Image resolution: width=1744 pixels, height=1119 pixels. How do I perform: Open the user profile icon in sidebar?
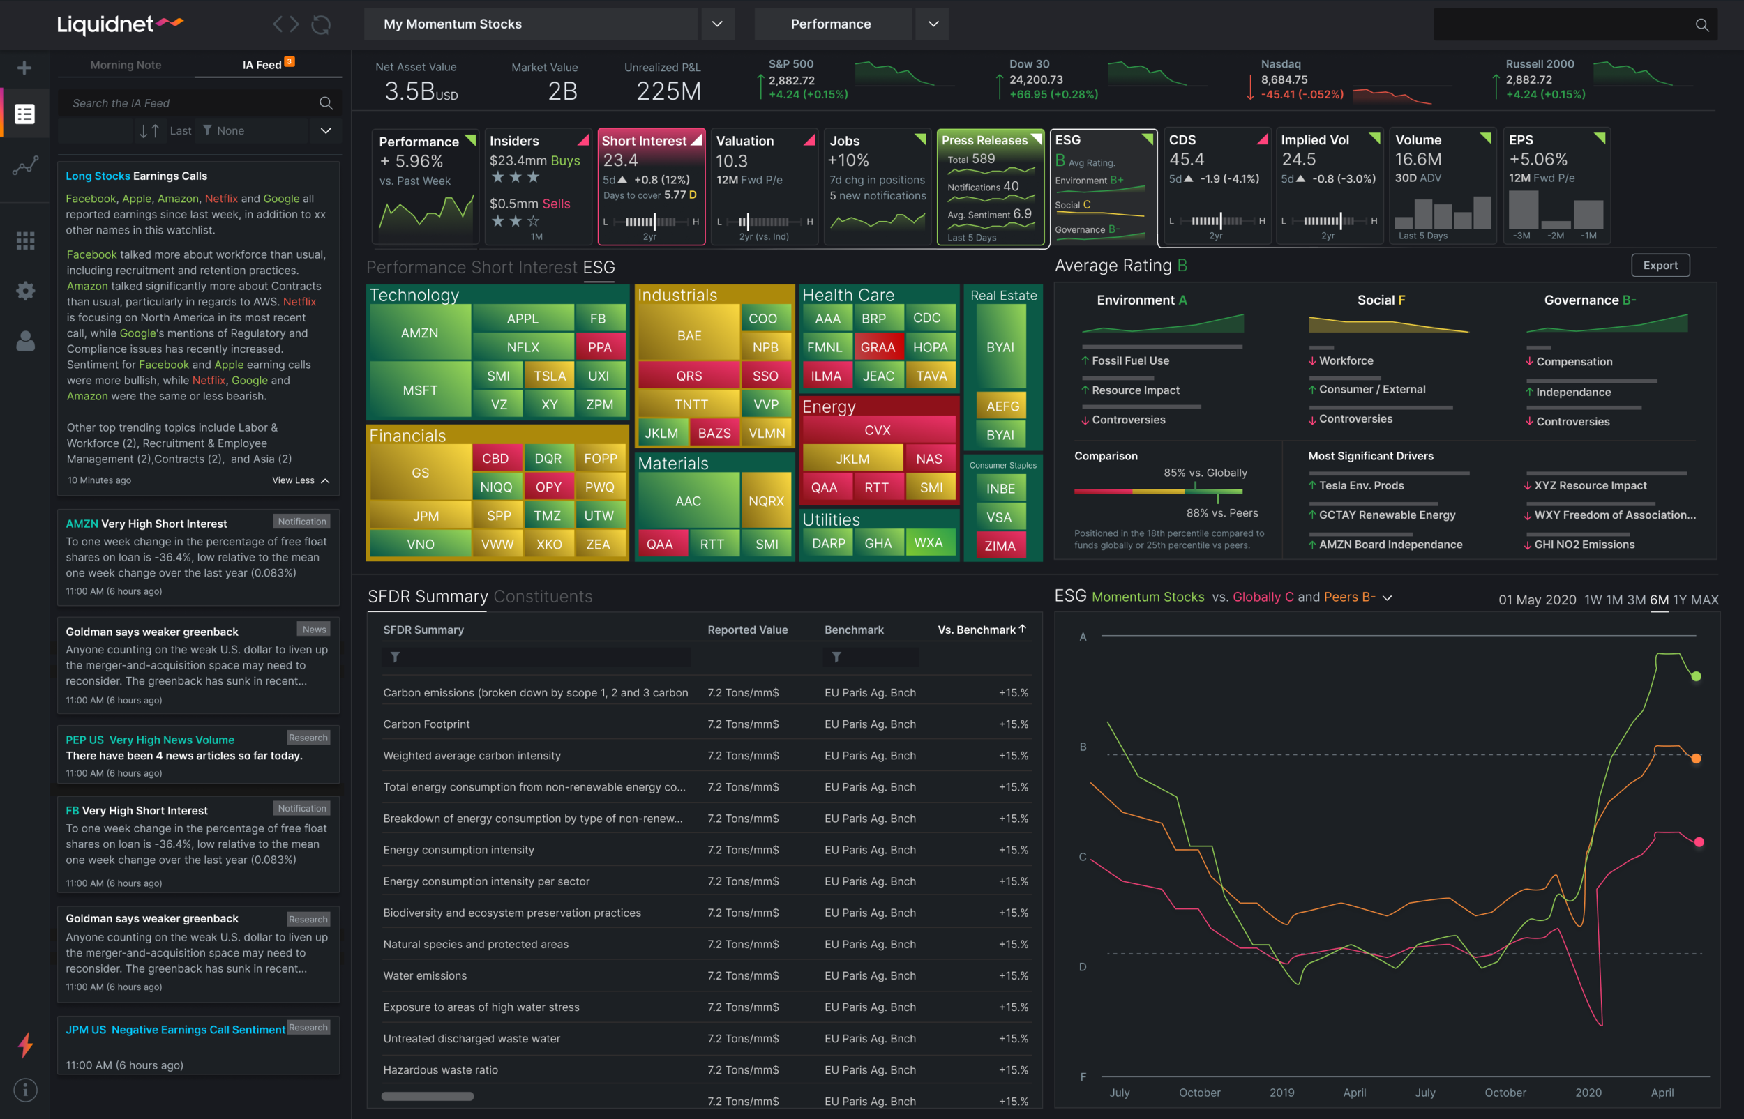[25, 341]
